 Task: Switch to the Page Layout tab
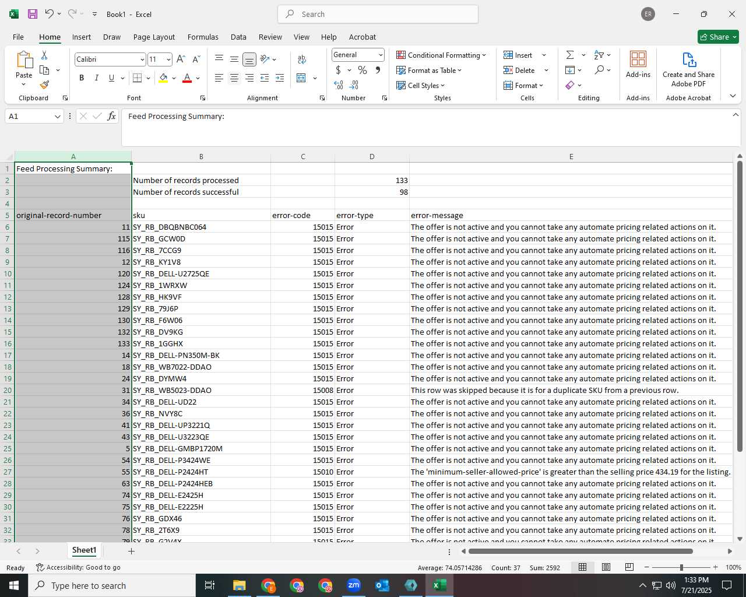coord(154,37)
